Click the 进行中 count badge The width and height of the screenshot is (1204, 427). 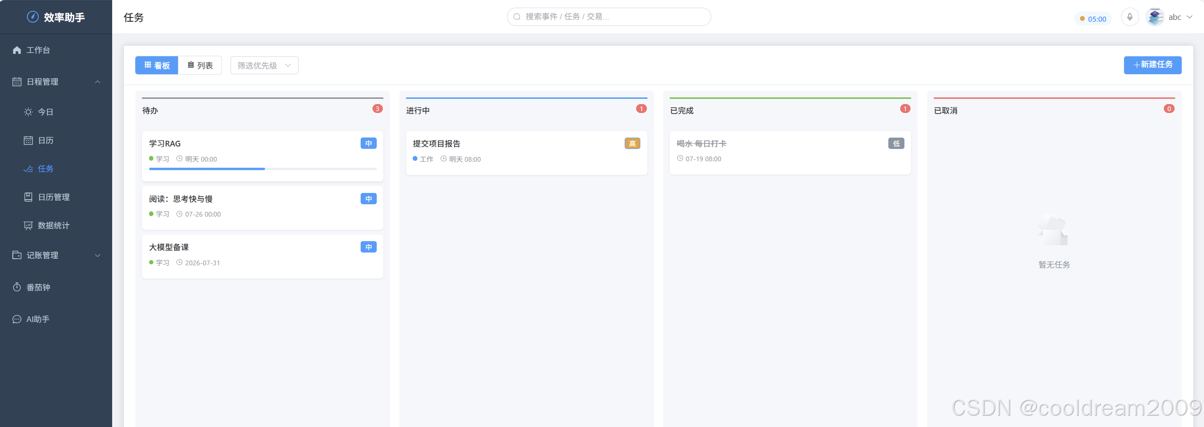point(641,109)
